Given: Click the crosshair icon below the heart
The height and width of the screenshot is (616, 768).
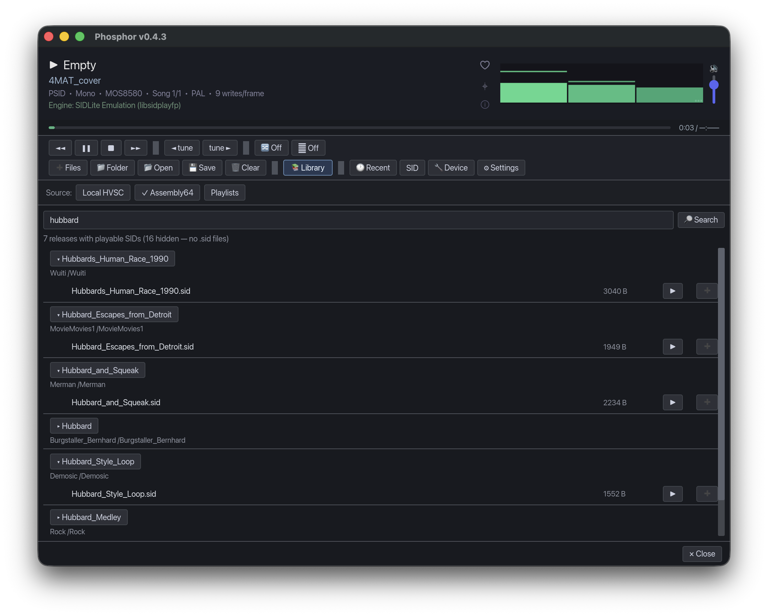Looking at the screenshot, I should click(x=484, y=86).
